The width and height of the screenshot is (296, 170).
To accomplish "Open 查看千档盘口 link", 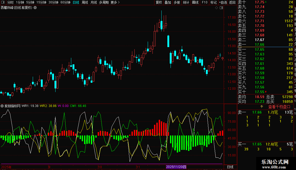I will pyautogui.click(x=279, y=107).
